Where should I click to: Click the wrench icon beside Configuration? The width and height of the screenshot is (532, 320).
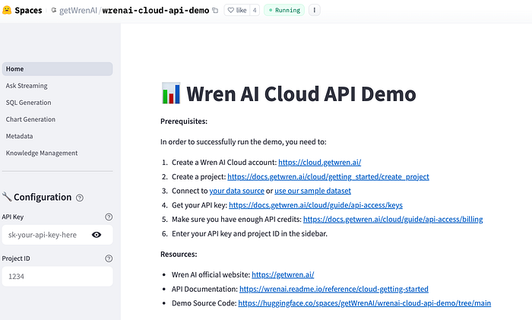7,197
